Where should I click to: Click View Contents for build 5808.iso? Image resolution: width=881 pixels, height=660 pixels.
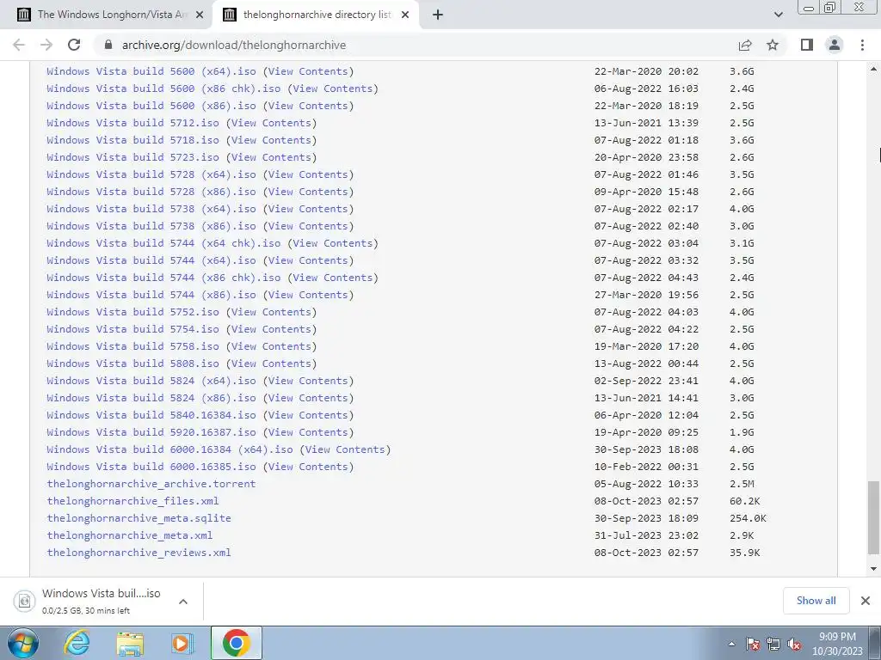tap(271, 364)
